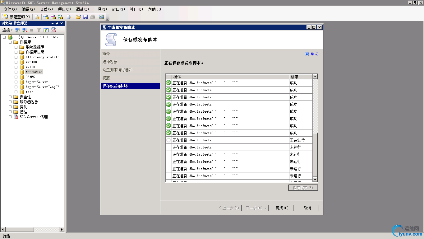Viewport: 424px width, 239px height.
Task: Go to the 选择对象 wizard step
Action: click(110, 62)
